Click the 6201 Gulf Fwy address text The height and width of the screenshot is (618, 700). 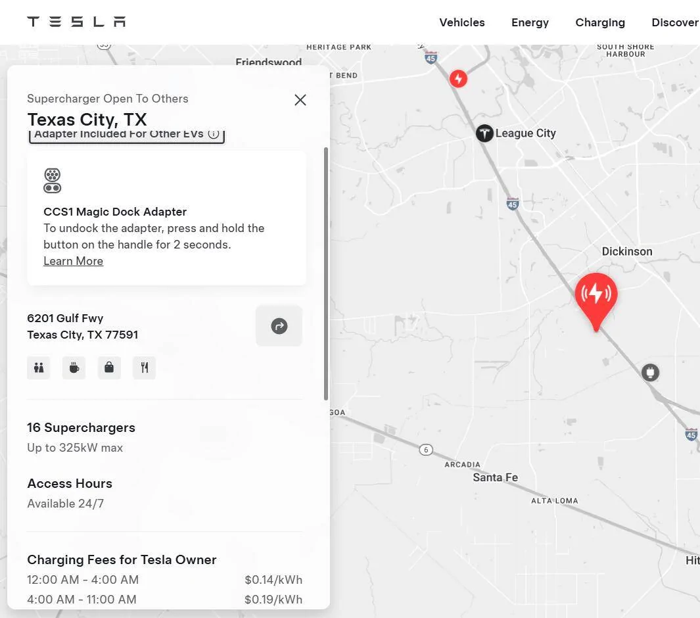coord(65,318)
